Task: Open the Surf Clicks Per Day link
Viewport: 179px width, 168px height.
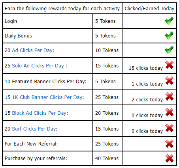Action: pos(34,129)
